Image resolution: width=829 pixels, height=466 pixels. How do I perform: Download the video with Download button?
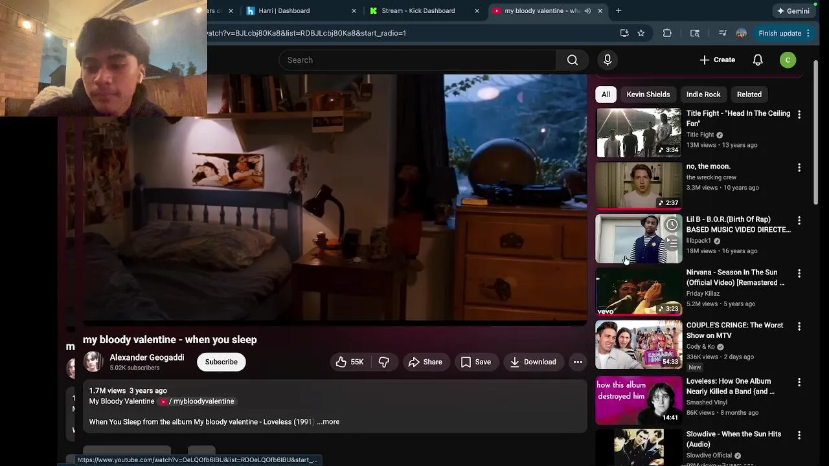click(533, 362)
